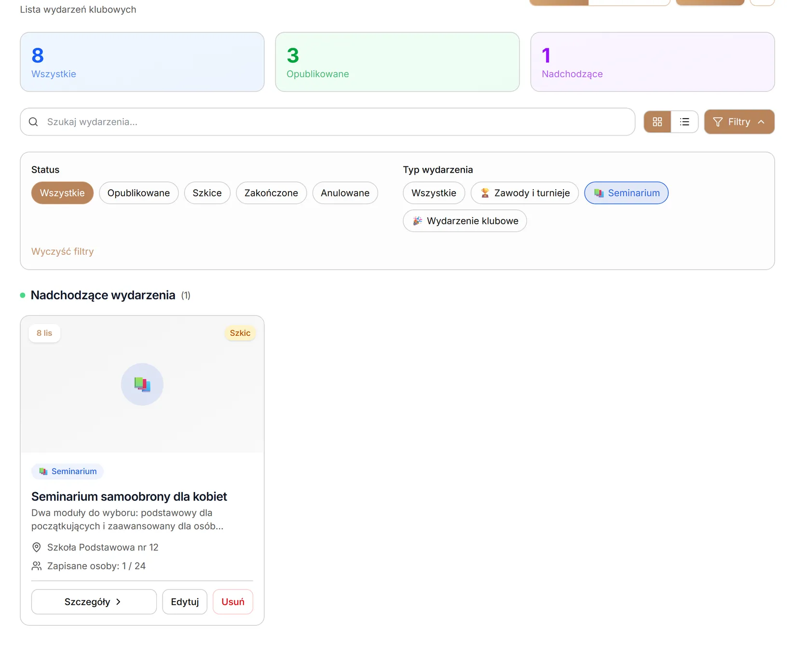
Task: Focus the Szukaj wydarzenia search field
Action: point(327,122)
